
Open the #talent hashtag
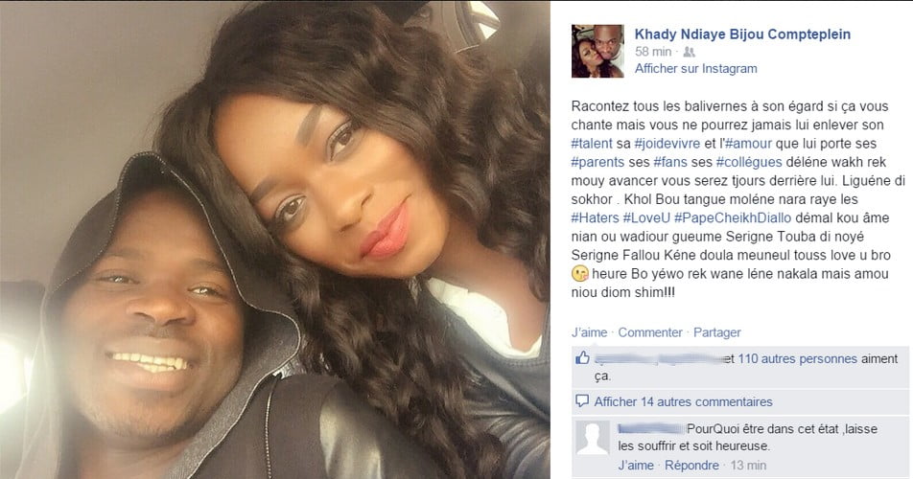[x=592, y=144]
